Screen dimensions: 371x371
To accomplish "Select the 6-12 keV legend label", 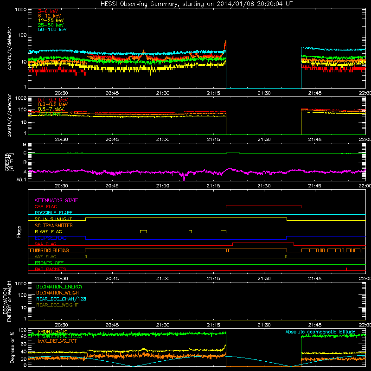I will [49, 16].
